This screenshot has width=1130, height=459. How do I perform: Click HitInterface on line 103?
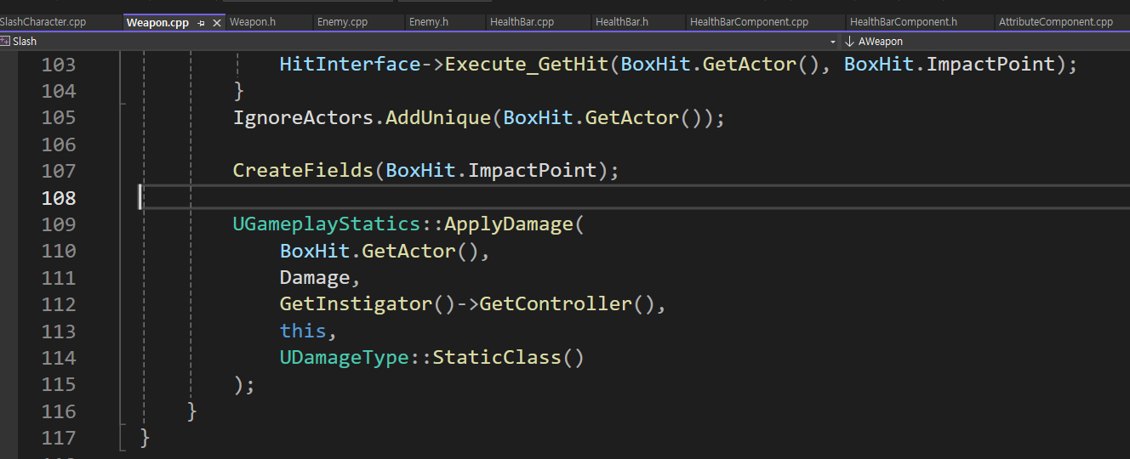coord(351,64)
